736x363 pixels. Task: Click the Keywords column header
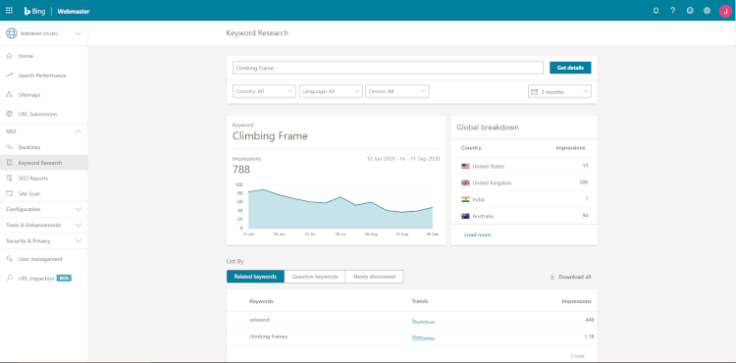pyautogui.click(x=261, y=301)
